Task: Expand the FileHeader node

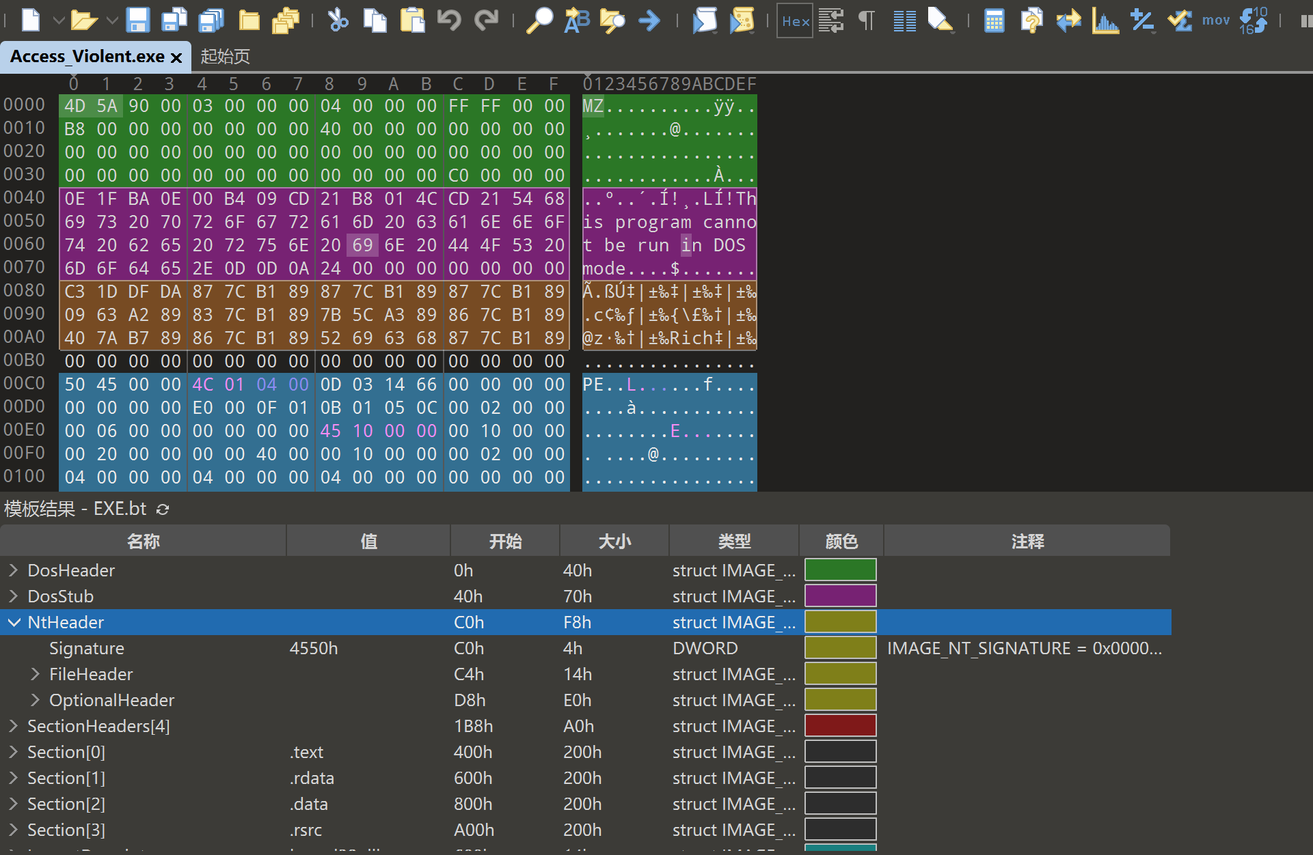Action: point(35,674)
